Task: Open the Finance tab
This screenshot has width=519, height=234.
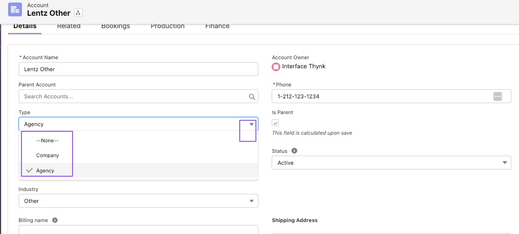Action: point(217,26)
